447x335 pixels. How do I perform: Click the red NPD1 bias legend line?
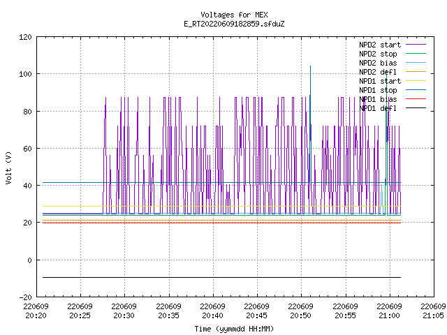[x=416, y=99]
